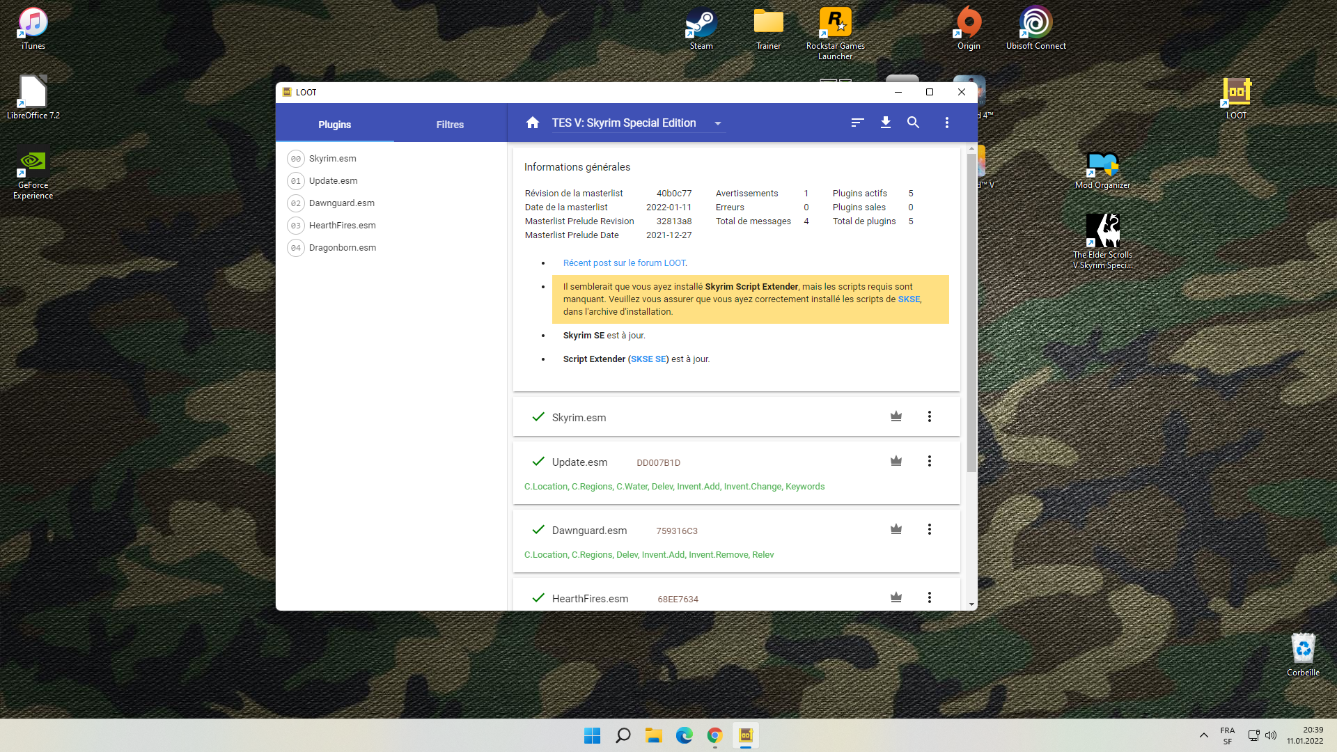Click crown icon on Dawnguard.esm card
This screenshot has width=1337, height=752.
point(896,529)
